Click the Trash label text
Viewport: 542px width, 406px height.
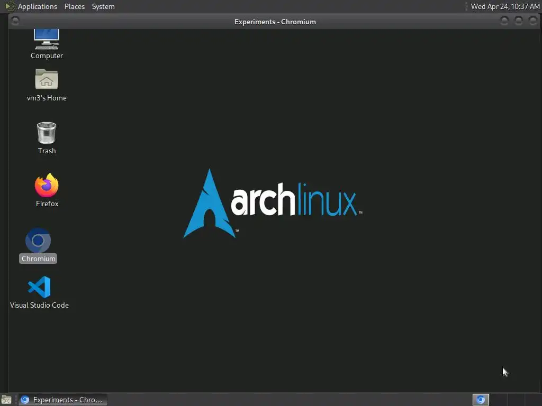[x=47, y=151]
